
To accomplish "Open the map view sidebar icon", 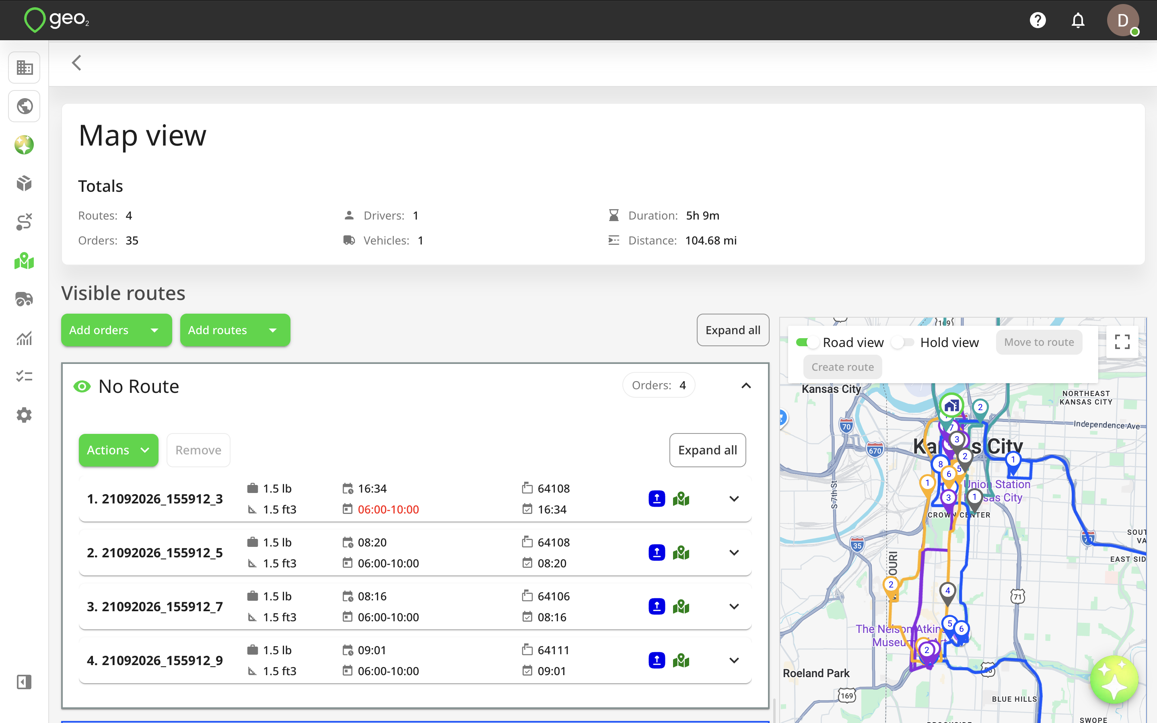I will pos(25,261).
